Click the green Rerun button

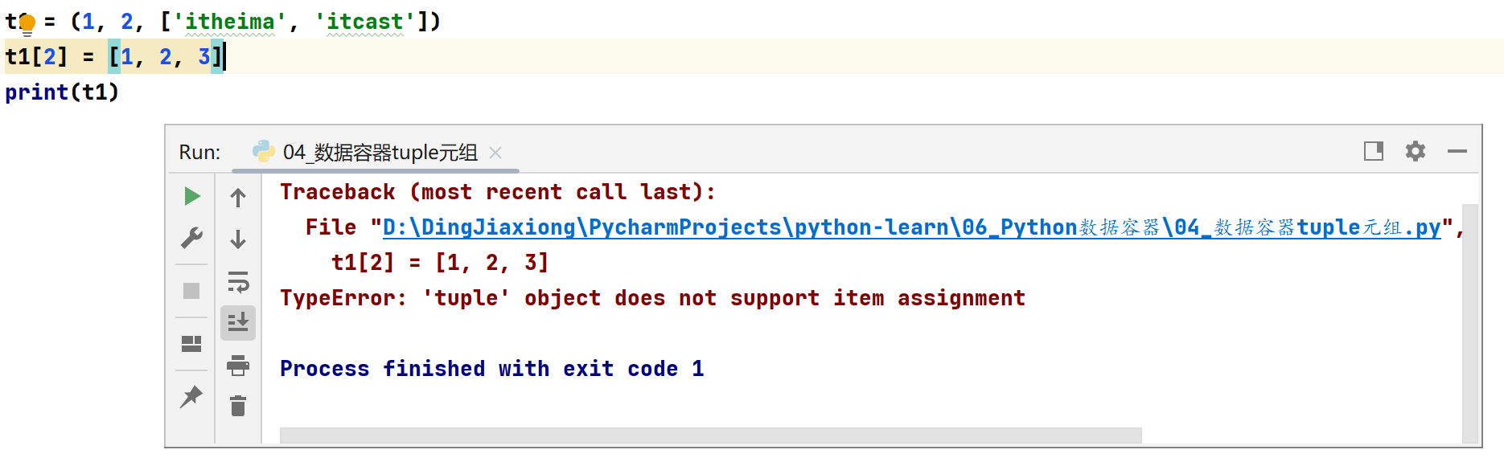(x=191, y=196)
